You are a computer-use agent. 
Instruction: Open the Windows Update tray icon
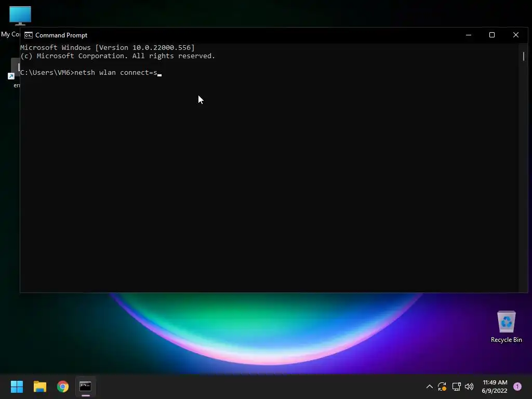tap(442, 387)
